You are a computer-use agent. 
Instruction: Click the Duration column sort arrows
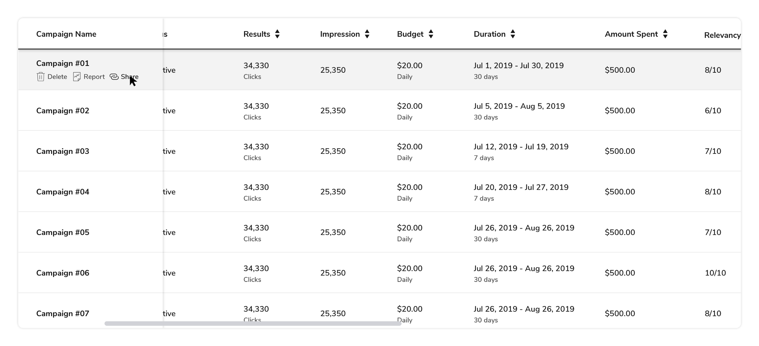pos(513,34)
